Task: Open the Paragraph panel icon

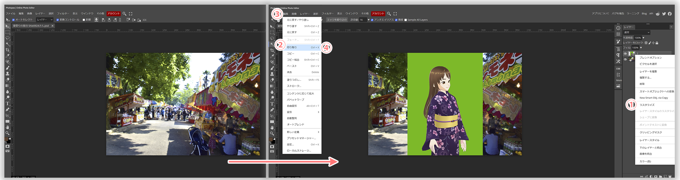Action: tap(618, 55)
